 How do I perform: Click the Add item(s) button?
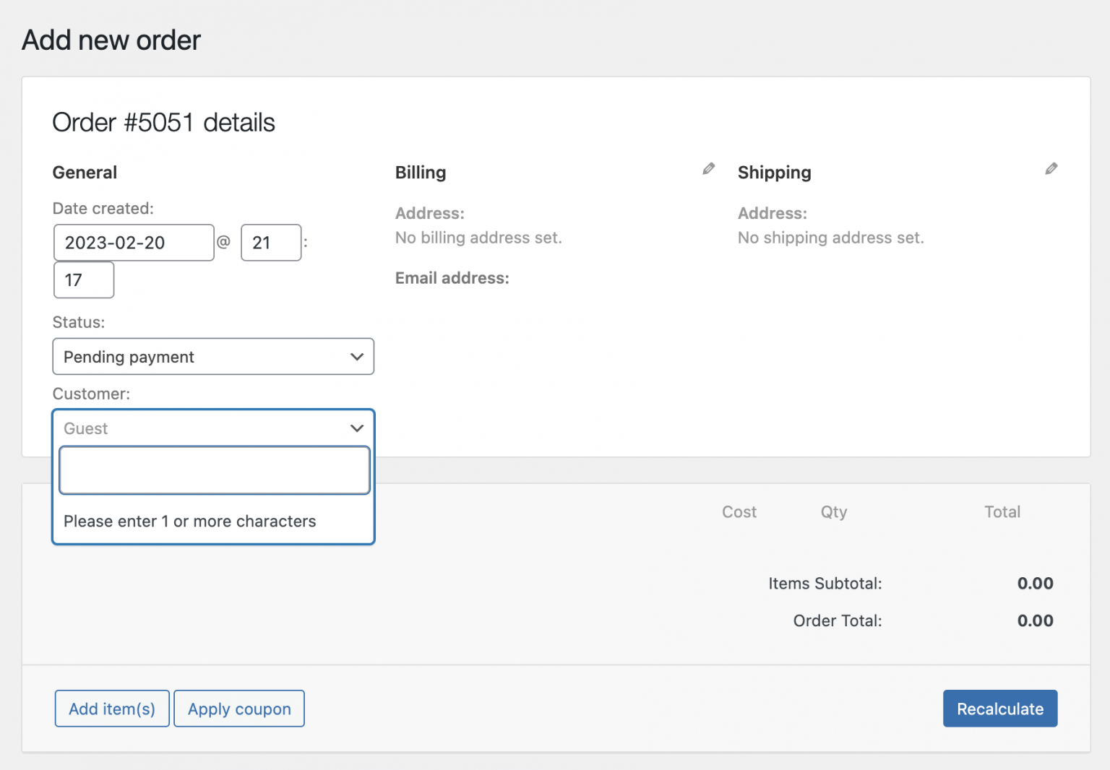point(112,709)
